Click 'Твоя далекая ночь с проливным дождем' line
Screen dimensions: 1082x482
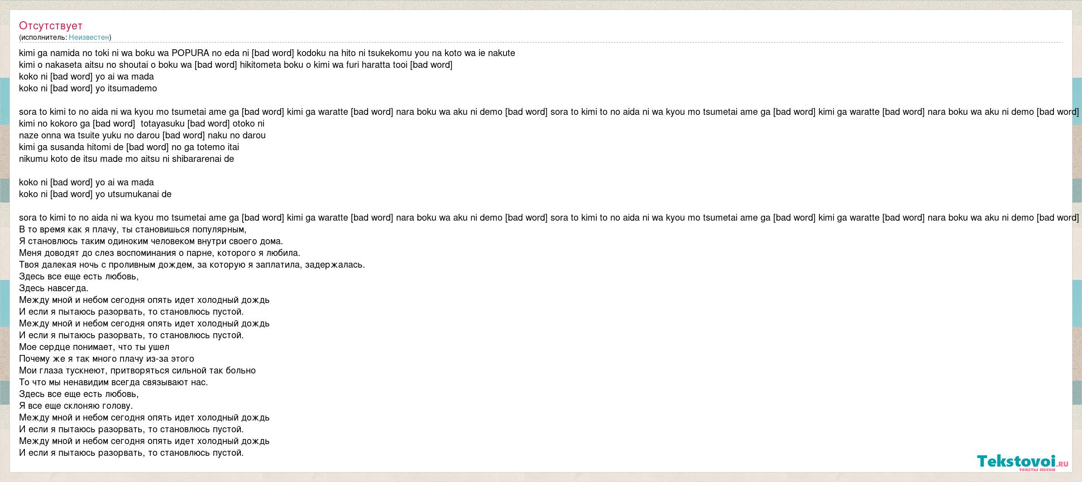click(192, 265)
